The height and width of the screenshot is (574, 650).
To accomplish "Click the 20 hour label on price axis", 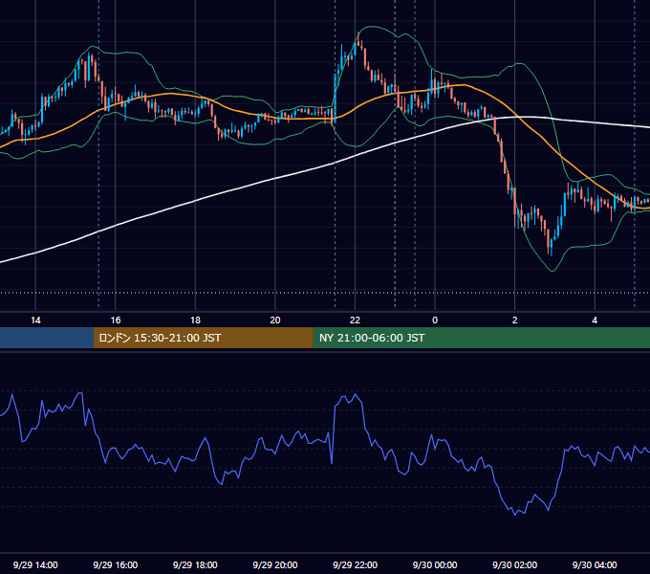I will [275, 320].
